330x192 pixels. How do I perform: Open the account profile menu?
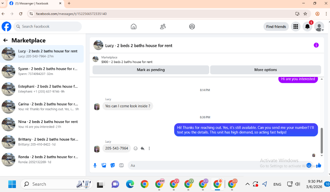pyautogui.click(x=319, y=27)
